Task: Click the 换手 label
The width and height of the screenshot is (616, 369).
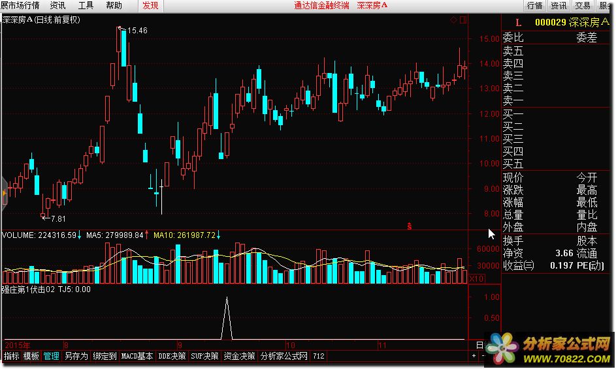Action: click(513, 241)
